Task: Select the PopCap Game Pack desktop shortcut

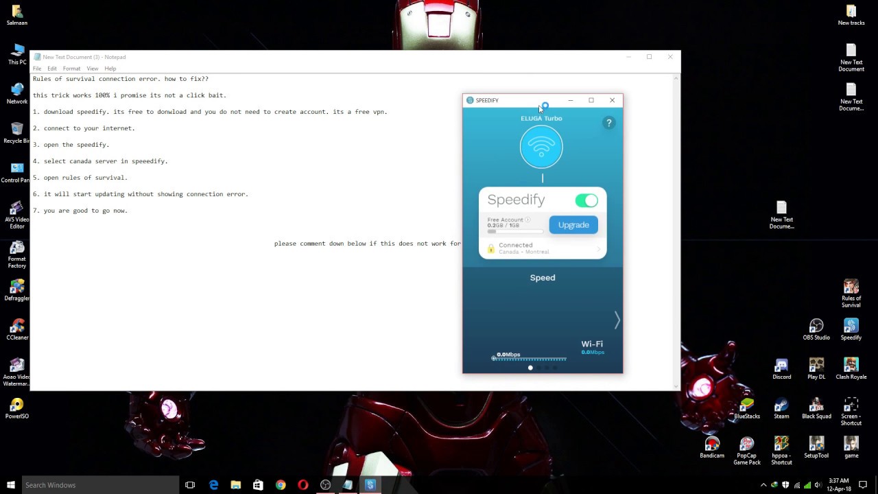Action: (x=747, y=451)
